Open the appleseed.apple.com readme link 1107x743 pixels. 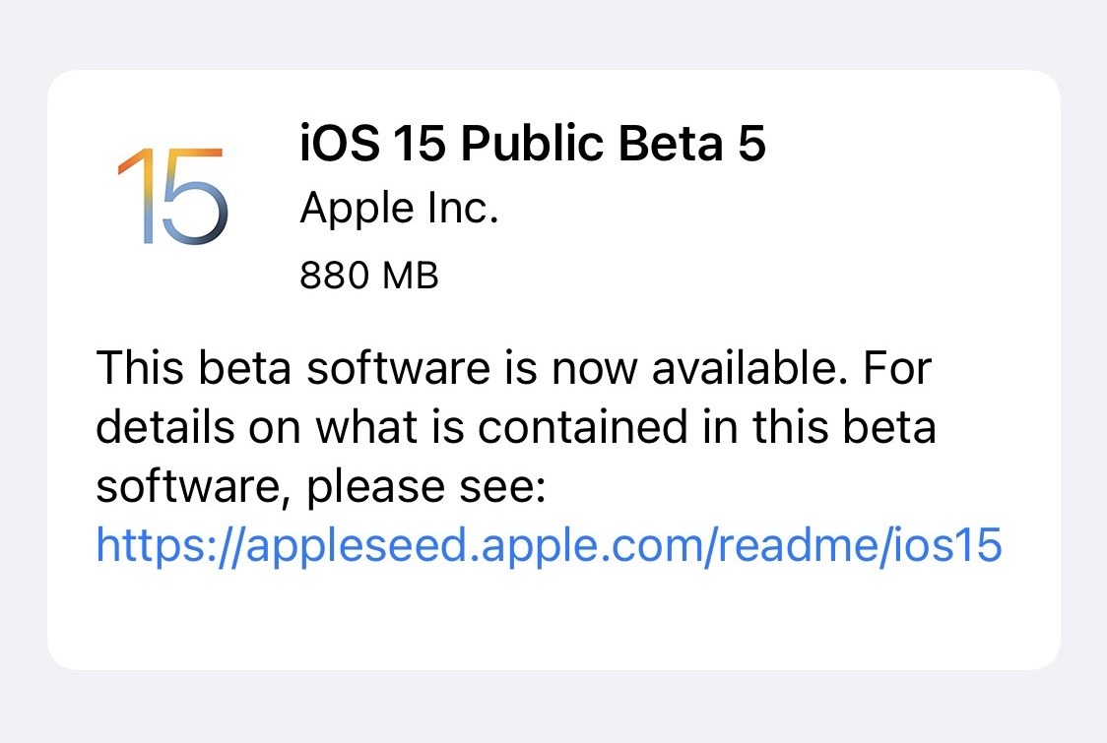(x=549, y=544)
